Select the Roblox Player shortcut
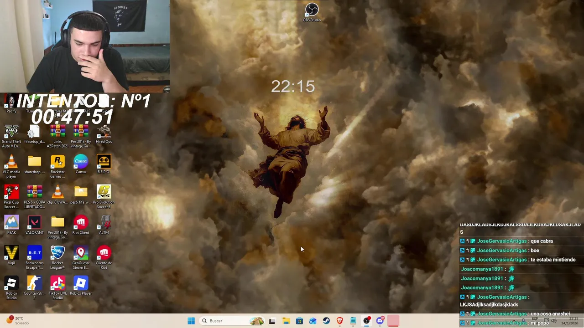The height and width of the screenshot is (328, 584). [x=81, y=286]
